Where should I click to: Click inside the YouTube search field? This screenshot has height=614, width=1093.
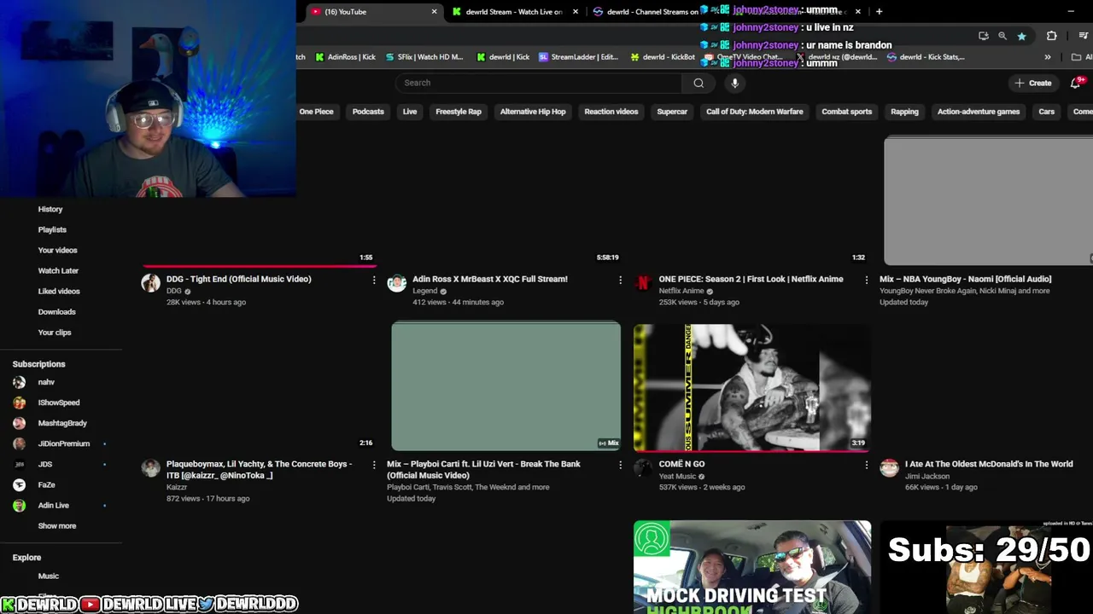click(x=538, y=83)
